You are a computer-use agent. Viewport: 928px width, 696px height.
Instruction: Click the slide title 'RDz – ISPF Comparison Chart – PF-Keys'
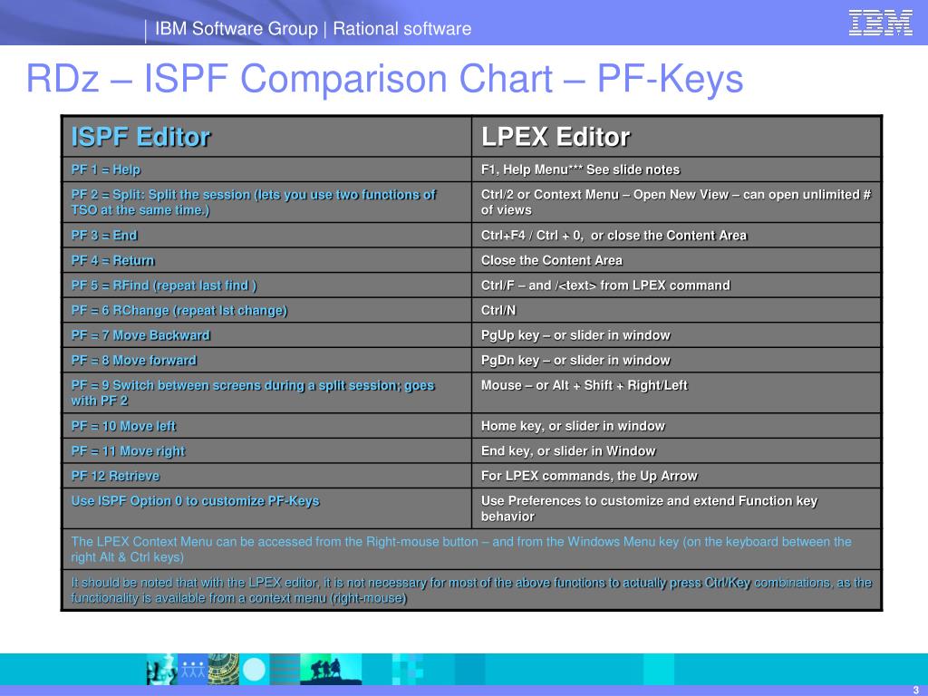click(x=384, y=78)
